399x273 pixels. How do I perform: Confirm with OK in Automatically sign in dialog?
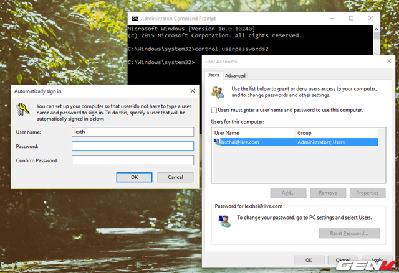[x=135, y=177]
